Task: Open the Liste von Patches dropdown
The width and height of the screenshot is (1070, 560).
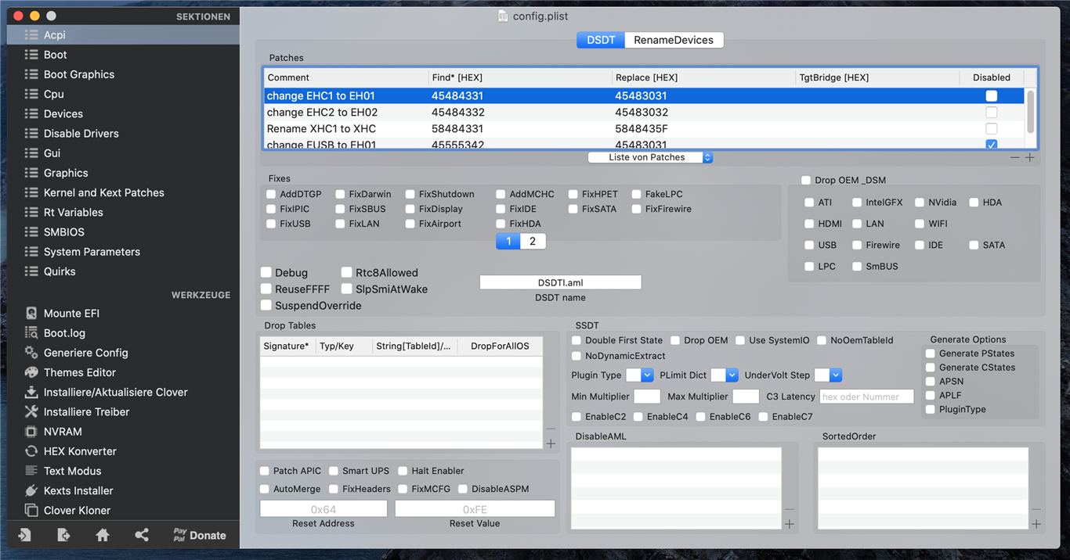Action: [x=650, y=157]
